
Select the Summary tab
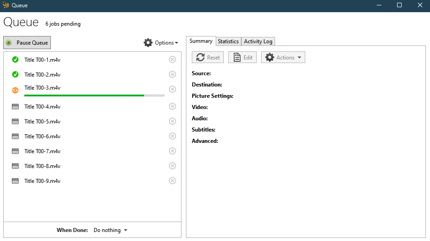click(x=201, y=41)
